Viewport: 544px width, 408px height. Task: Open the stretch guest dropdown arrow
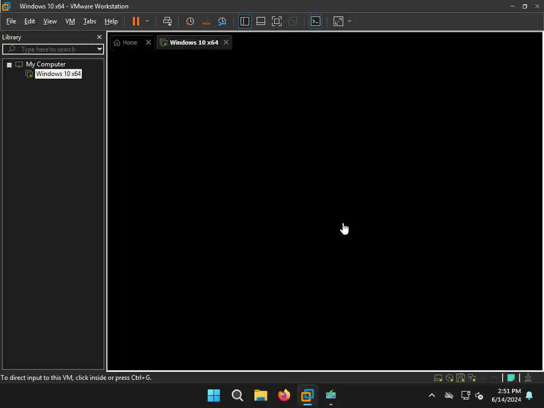[x=350, y=21]
